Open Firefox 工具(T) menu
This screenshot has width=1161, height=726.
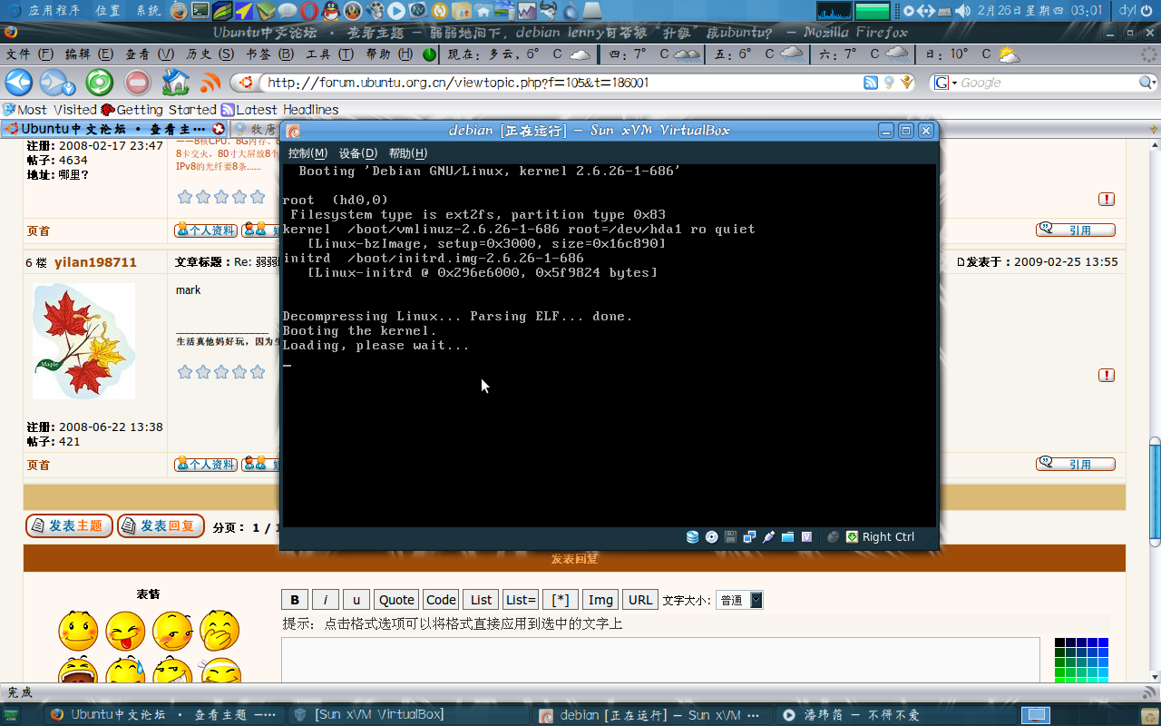(x=330, y=54)
